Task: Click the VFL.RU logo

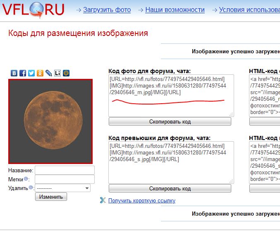Action: pyautogui.click(x=33, y=9)
